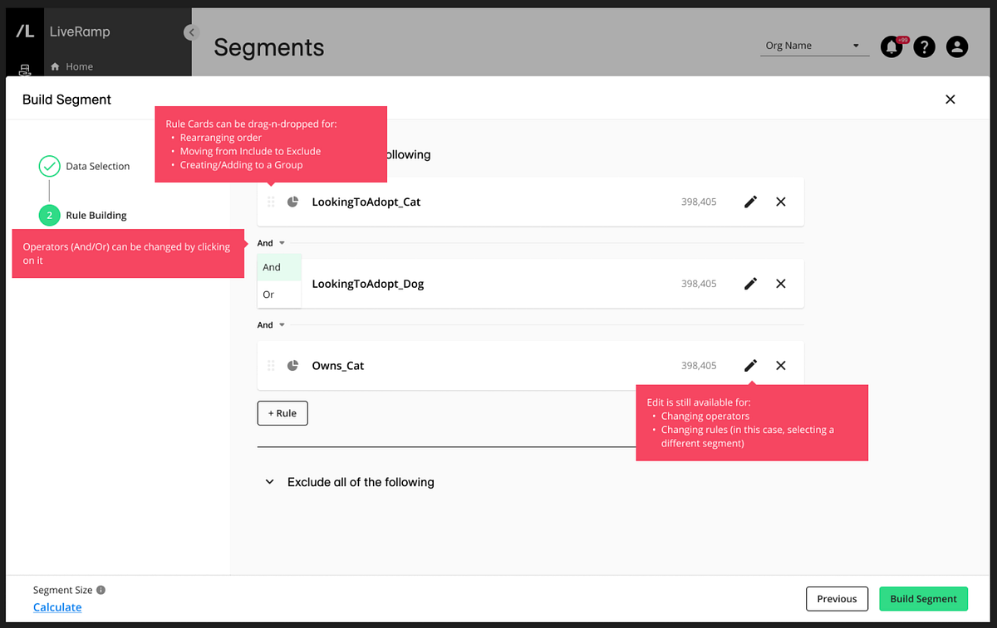Click the Home icon in the sidebar
The image size is (997, 628).
pyautogui.click(x=56, y=66)
